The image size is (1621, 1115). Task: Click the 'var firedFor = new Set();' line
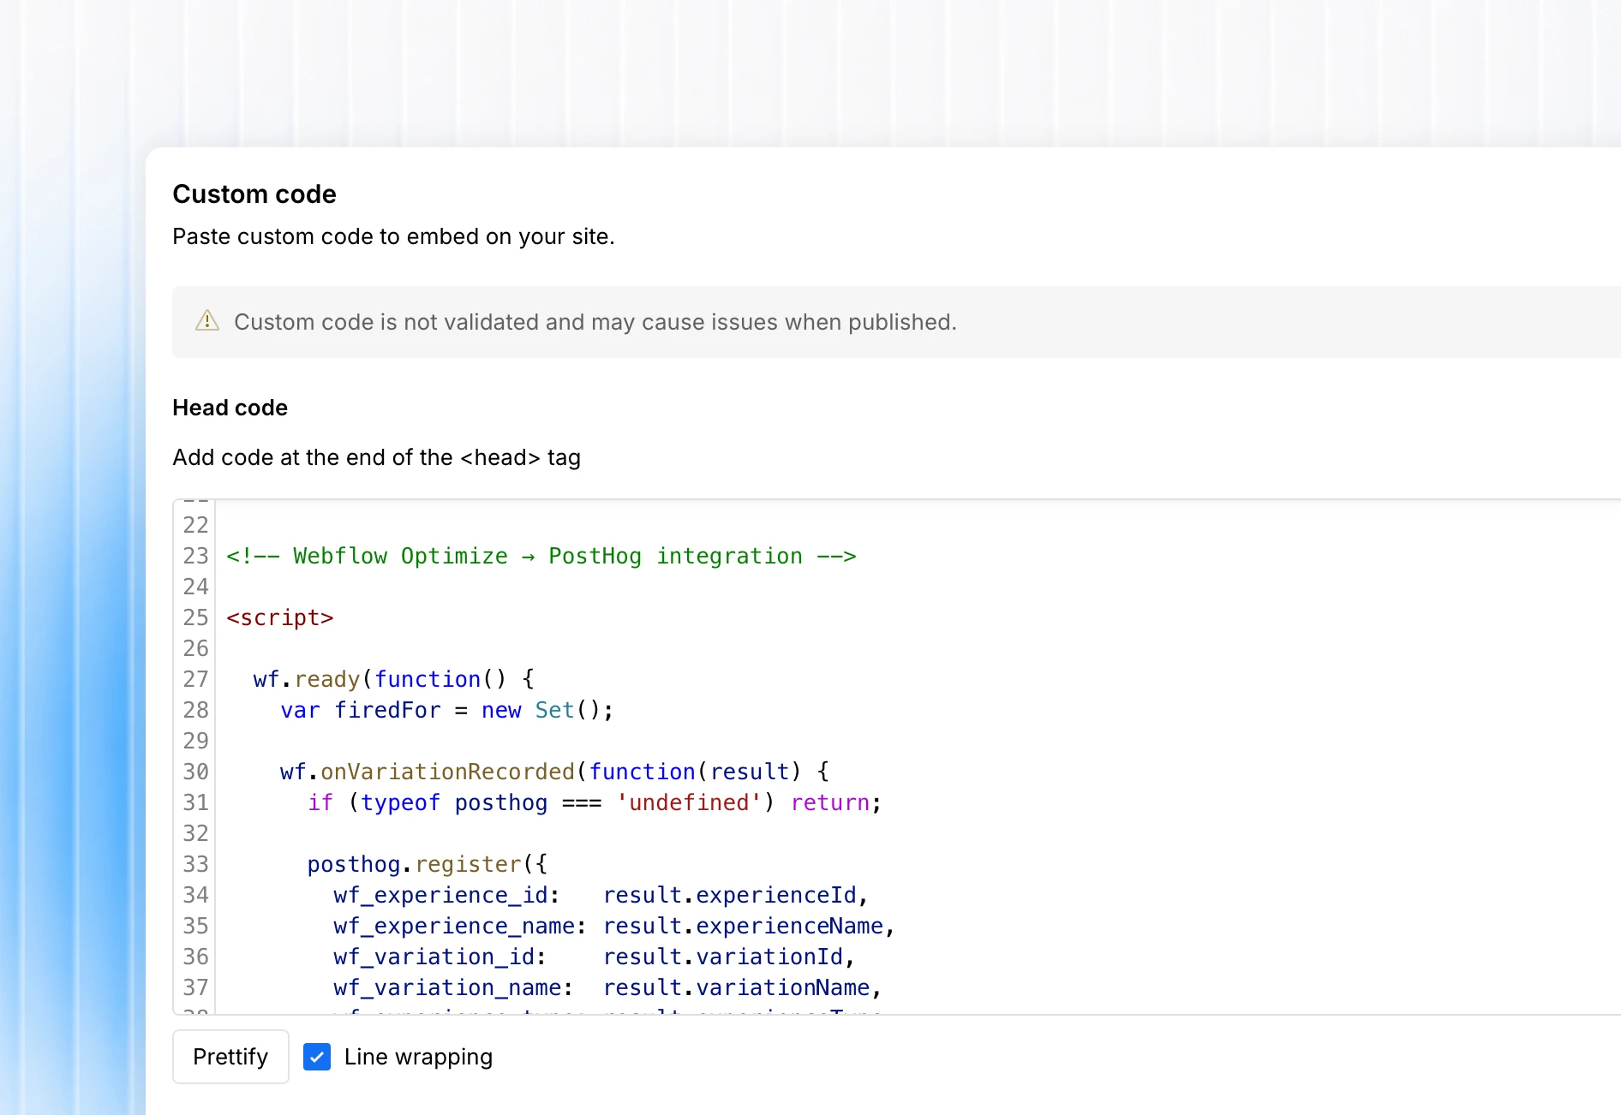click(446, 710)
